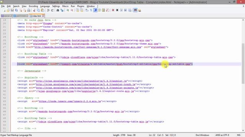Click the last toolbar icon on right
Viewport: 245px width, 137px height.
[x=139, y=10]
